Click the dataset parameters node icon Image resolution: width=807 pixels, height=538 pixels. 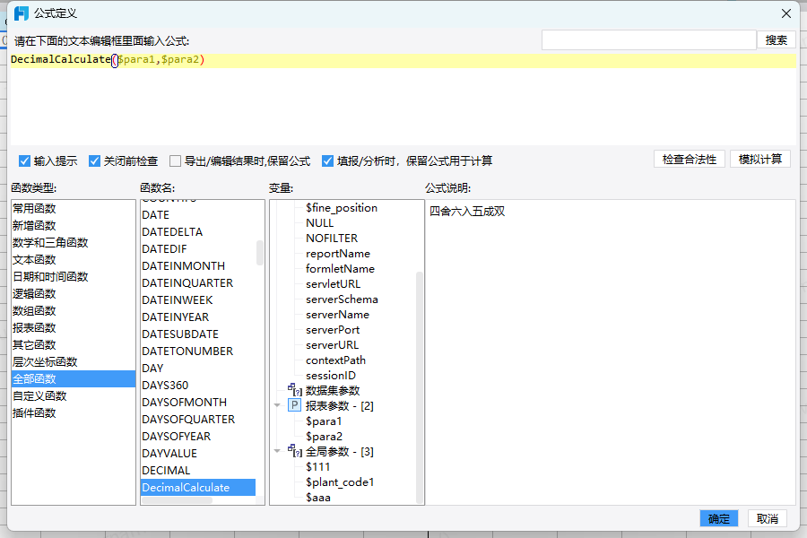pyautogui.click(x=295, y=390)
